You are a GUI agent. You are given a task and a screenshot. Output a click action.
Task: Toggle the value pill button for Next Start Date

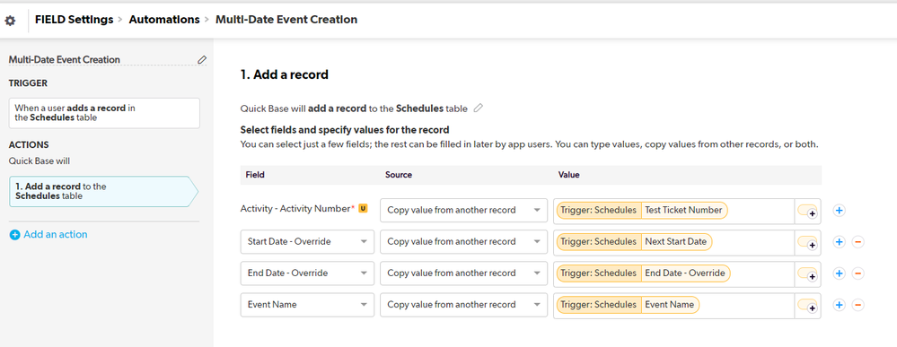click(x=808, y=242)
